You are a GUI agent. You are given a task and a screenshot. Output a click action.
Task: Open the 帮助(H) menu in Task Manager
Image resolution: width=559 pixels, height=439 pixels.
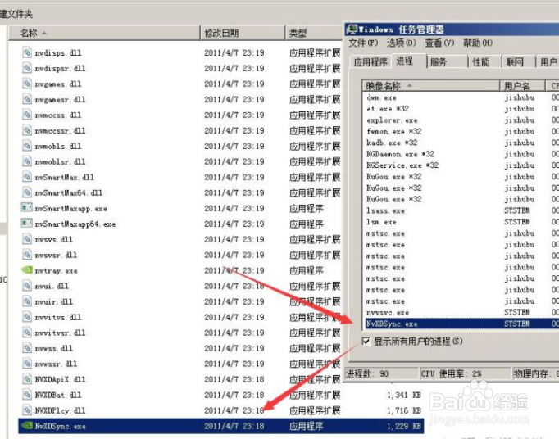pyautogui.click(x=478, y=43)
